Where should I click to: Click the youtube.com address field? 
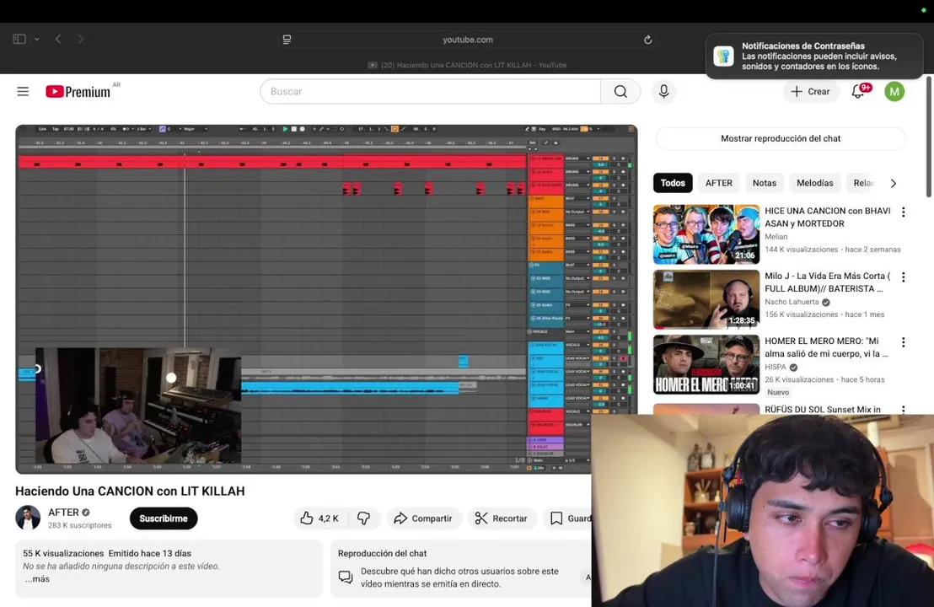pyautogui.click(x=468, y=40)
